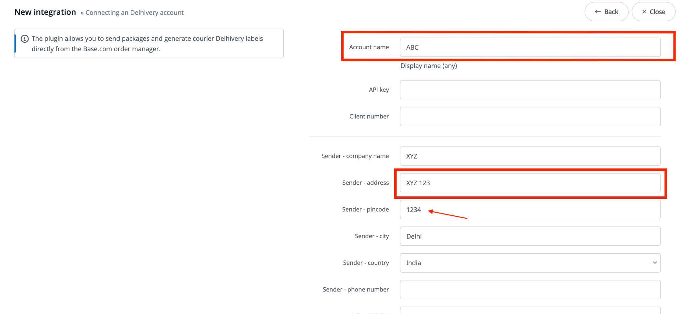Open the Sender - country dropdown
This screenshot has width=690, height=314.
pyautogui.click(x=530, y=263)
